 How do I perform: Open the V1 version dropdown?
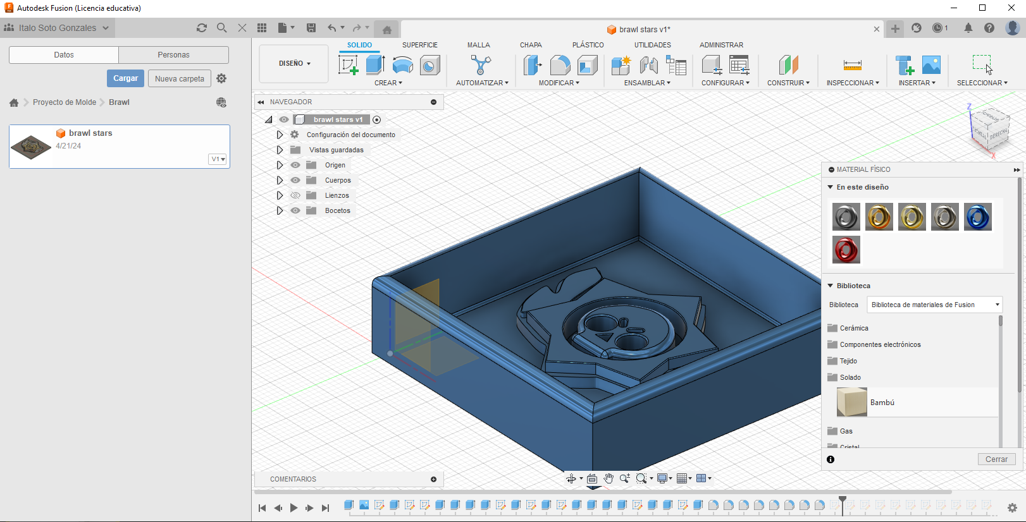click(x=218, y=159)
